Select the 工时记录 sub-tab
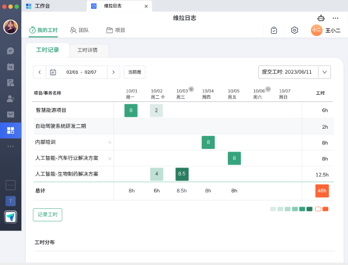This screenshot has width=348, height=265. click(48, 50)
